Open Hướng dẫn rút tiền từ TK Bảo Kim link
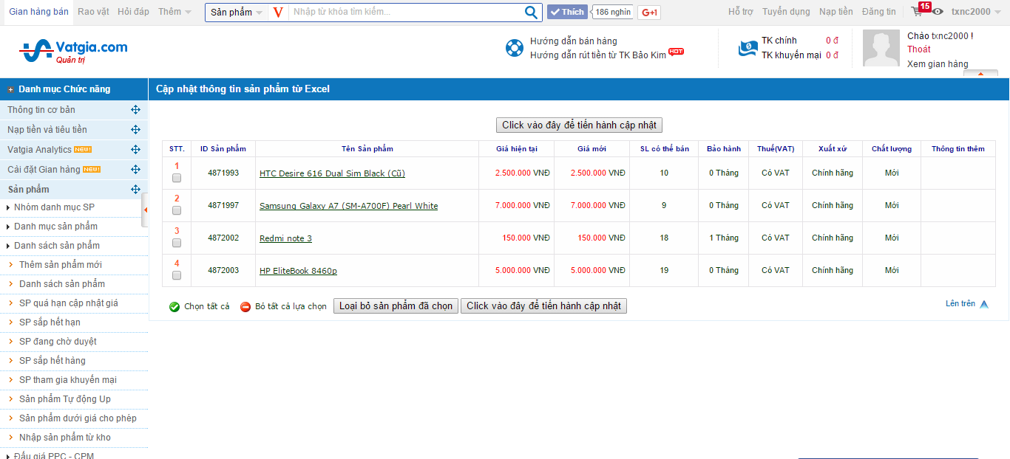 (x=598, y=55)
